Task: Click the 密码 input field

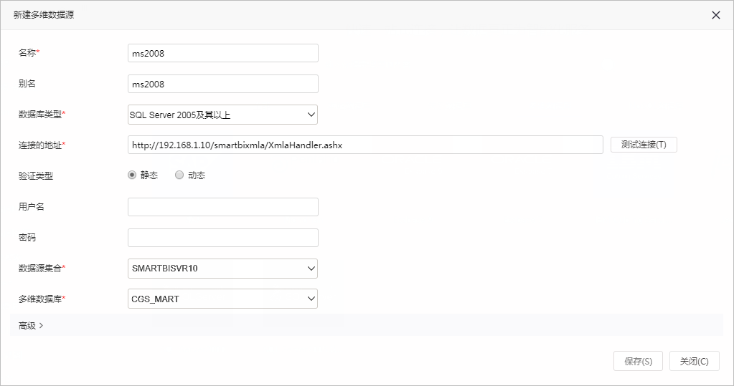Action: (223, 237)
